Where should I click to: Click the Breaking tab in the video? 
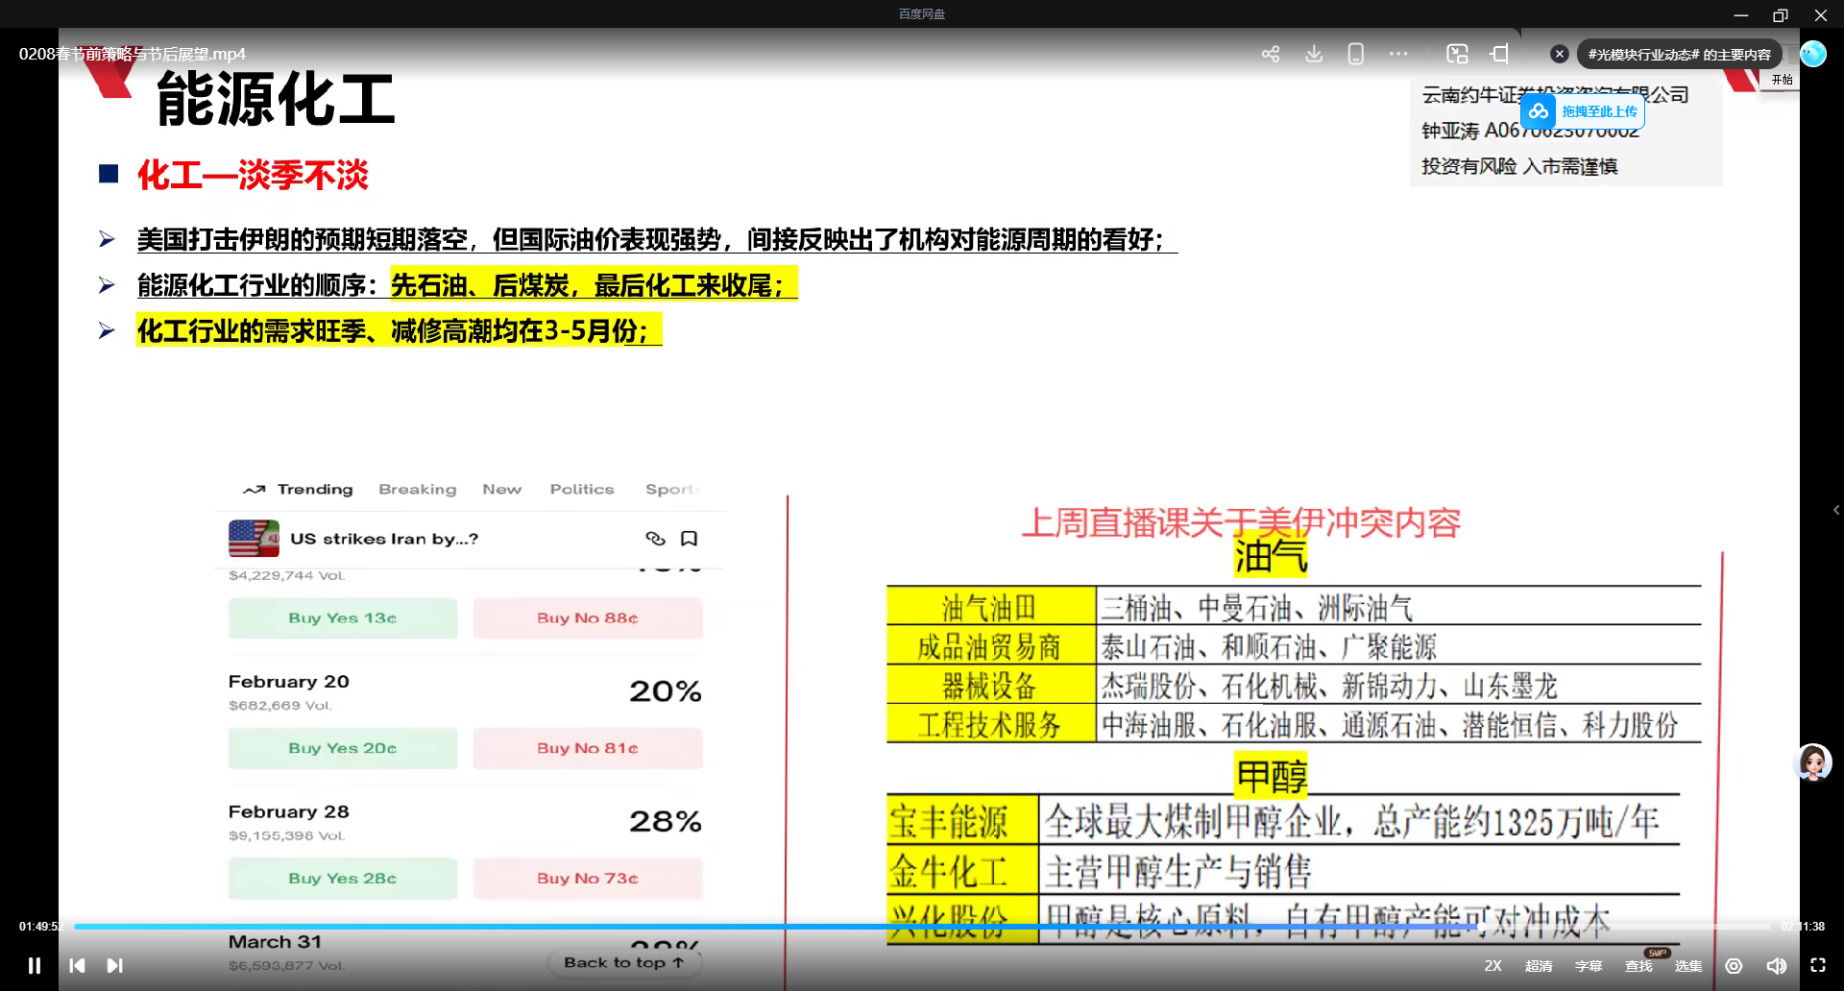tap(418, 490)
